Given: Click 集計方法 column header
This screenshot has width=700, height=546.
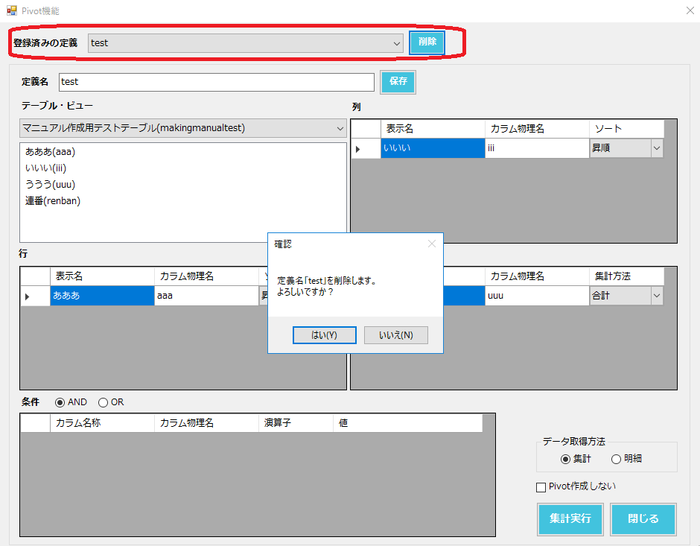Looking at the screenshot, I should (x=627, y=276).
